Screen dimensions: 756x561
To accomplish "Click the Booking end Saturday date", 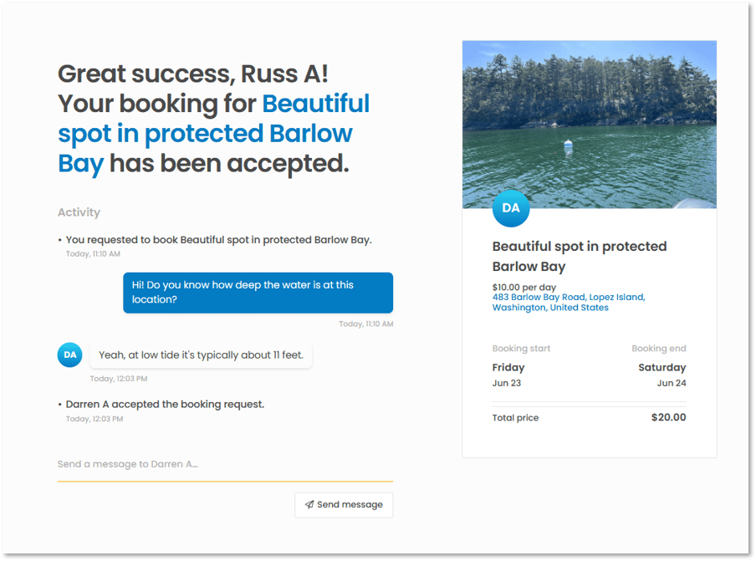I will [662, 367].
